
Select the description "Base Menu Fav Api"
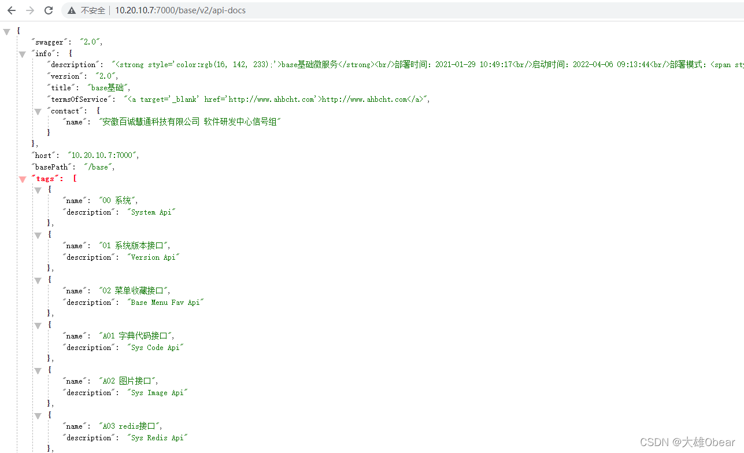[x=165, y=302]
